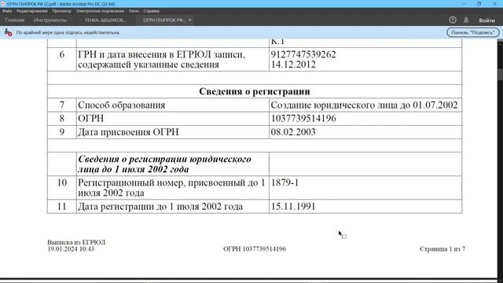The height and width of the screenshot is (283, 503).
Task: Close the ОГРН ГЕНПРОК РФ document tab
Action: point(190,20)
